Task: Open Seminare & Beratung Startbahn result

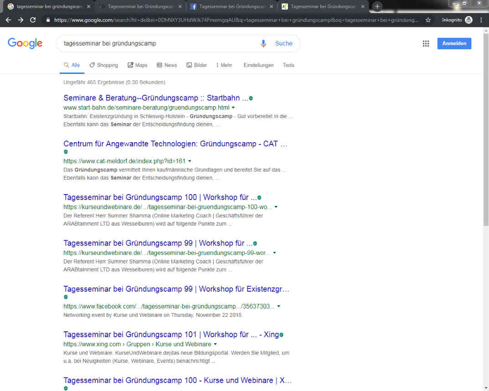Action: click(x=155, y=98)
